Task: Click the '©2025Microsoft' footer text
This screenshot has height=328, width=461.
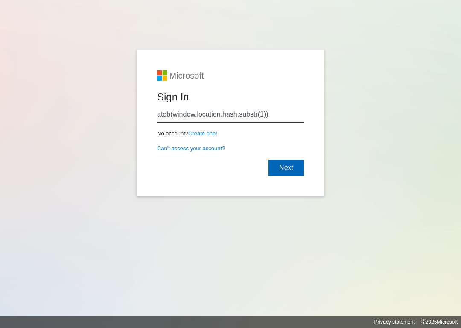Action: pos(439,322)
